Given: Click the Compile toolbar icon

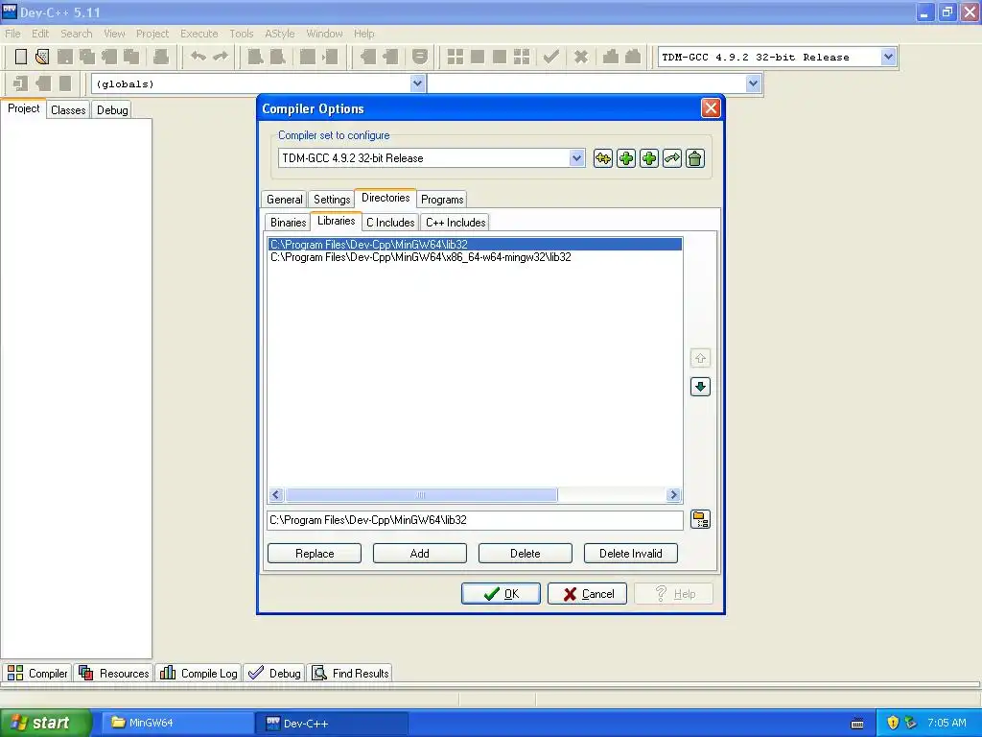Looking at the screenshot, I should click(456, 57).
